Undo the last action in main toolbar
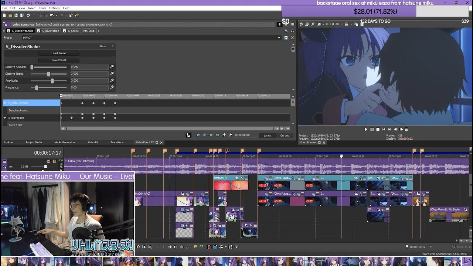This screenshot has height=266, width=473. pyautogui.click(x=52, y=15)
